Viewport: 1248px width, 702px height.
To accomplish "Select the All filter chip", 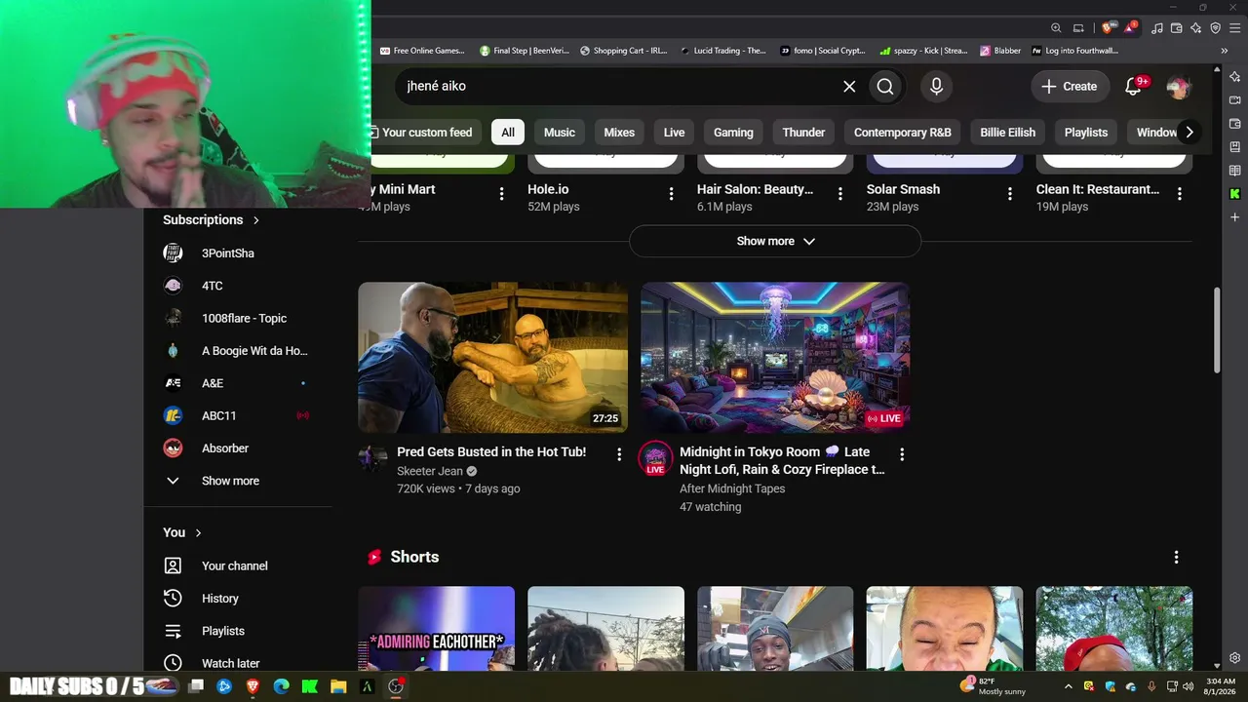I will pyautogui.click(x=508, y=133).
